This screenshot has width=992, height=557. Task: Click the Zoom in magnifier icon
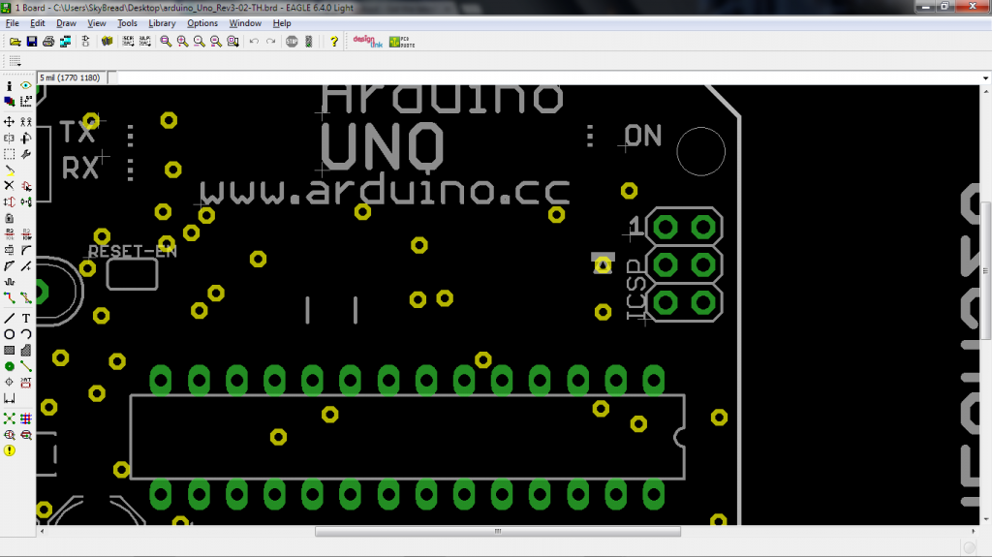[x=183, y=42]
